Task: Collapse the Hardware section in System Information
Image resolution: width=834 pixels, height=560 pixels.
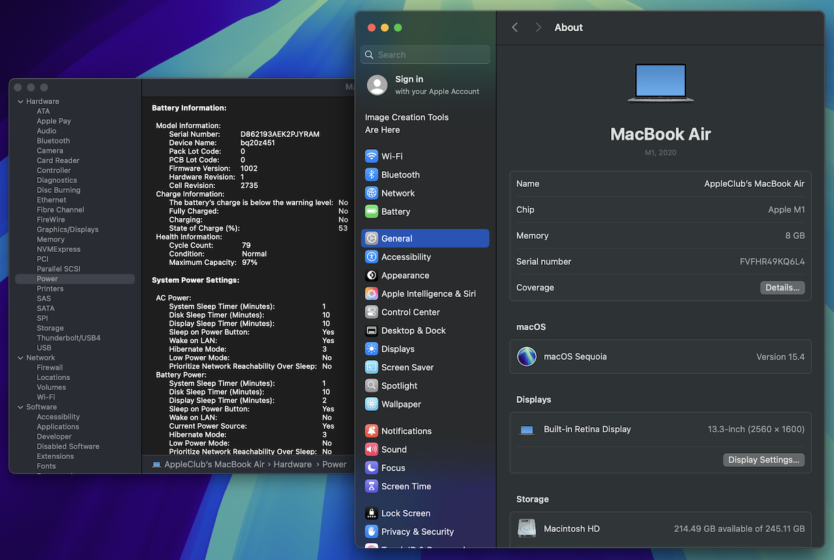Action: pos(20,102)
